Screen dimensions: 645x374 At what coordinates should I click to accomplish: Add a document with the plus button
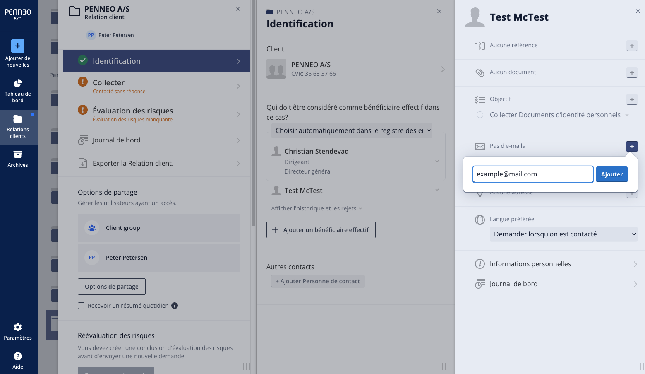click(632, 72)
